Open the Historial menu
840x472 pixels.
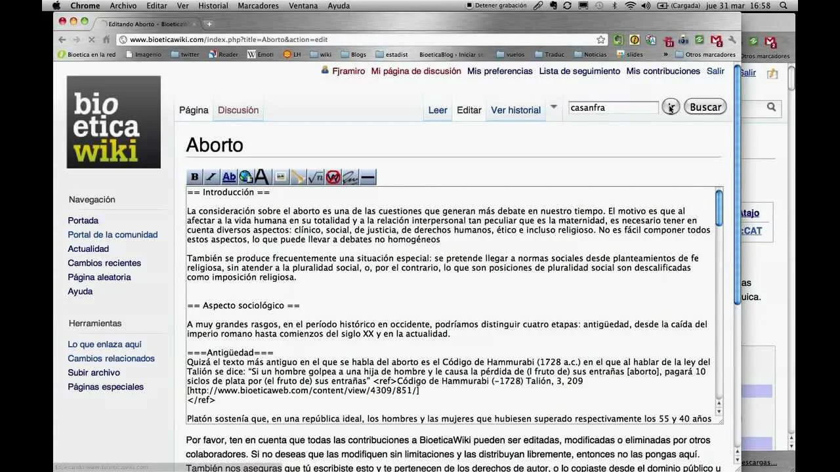pos(213,5)
